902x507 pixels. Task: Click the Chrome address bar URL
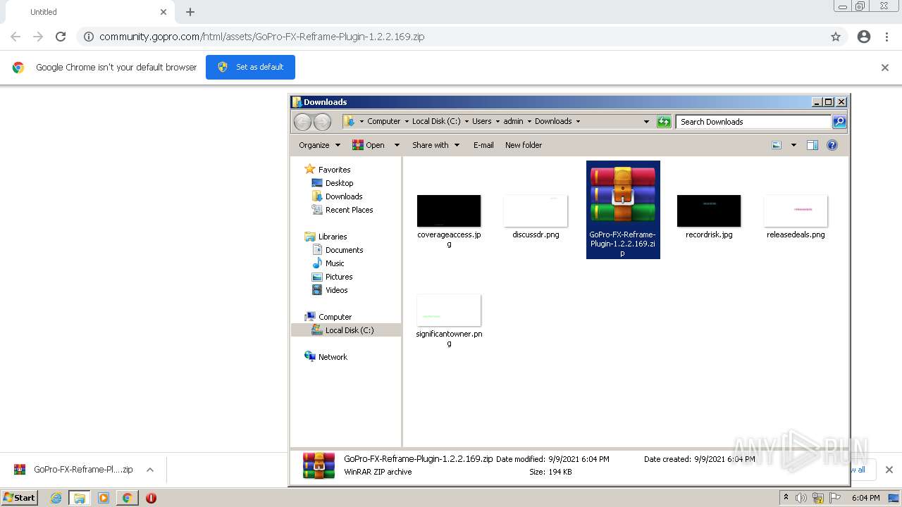[x=261, y=37]
